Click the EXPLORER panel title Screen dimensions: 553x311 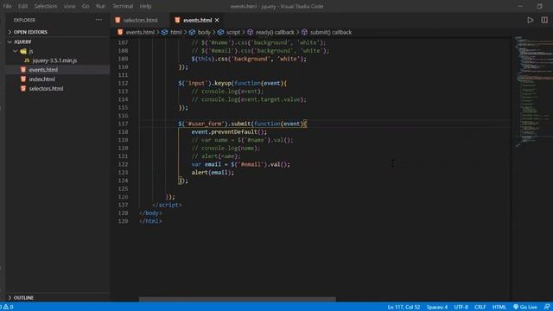coord(24,20)
